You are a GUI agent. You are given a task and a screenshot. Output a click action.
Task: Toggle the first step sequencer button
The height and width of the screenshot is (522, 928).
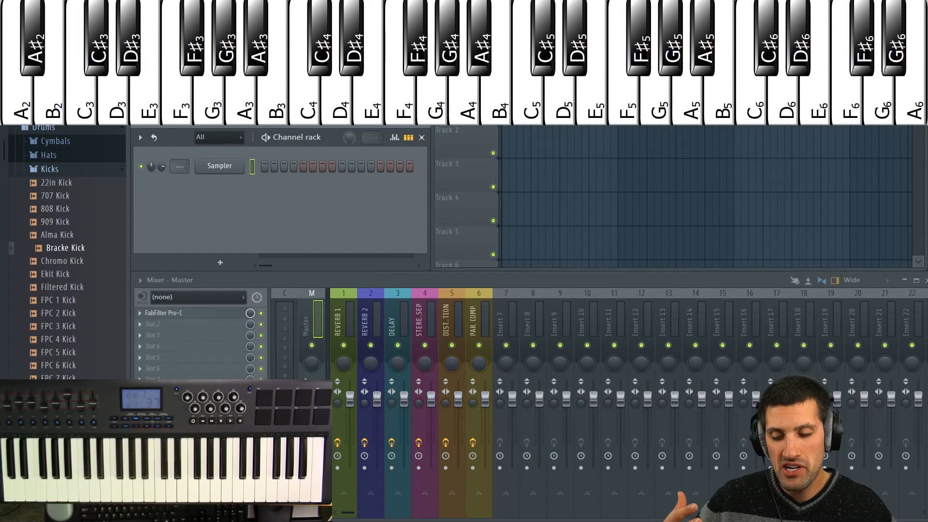(264, 166)
